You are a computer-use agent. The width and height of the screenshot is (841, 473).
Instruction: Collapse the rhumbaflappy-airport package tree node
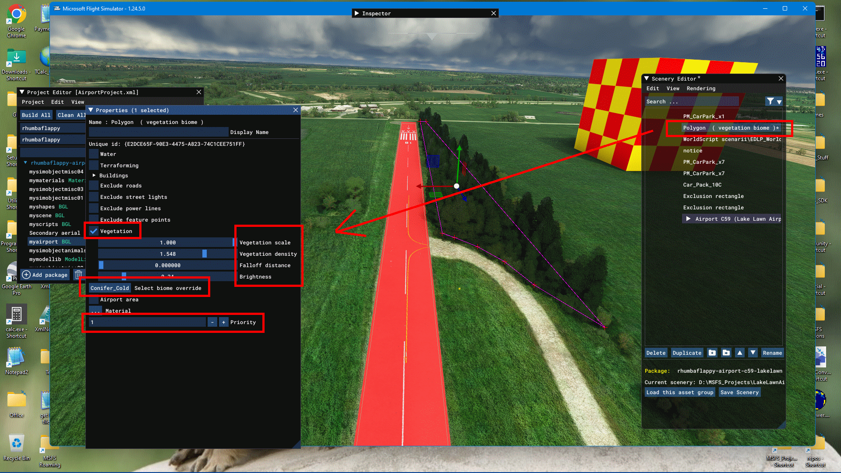click(x=25, y=163)
